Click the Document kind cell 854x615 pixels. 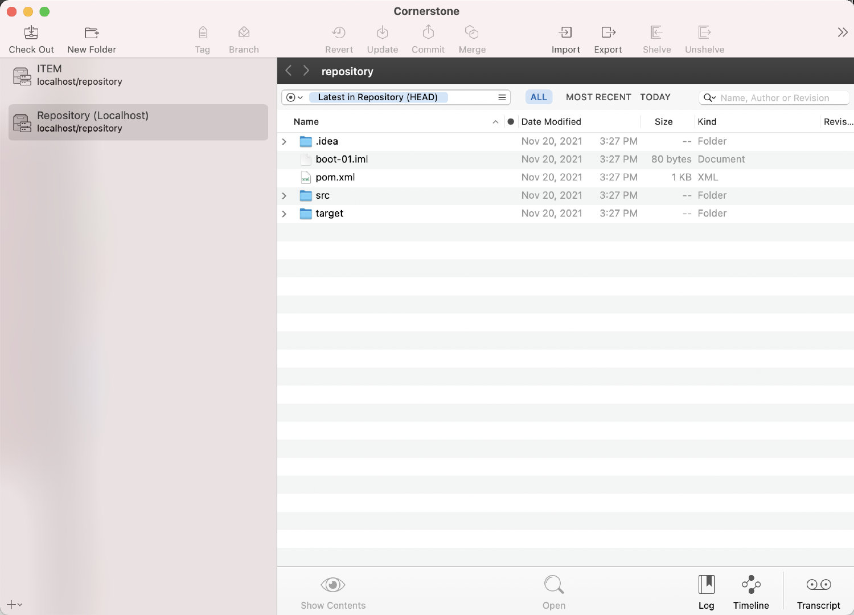(721, 159)
